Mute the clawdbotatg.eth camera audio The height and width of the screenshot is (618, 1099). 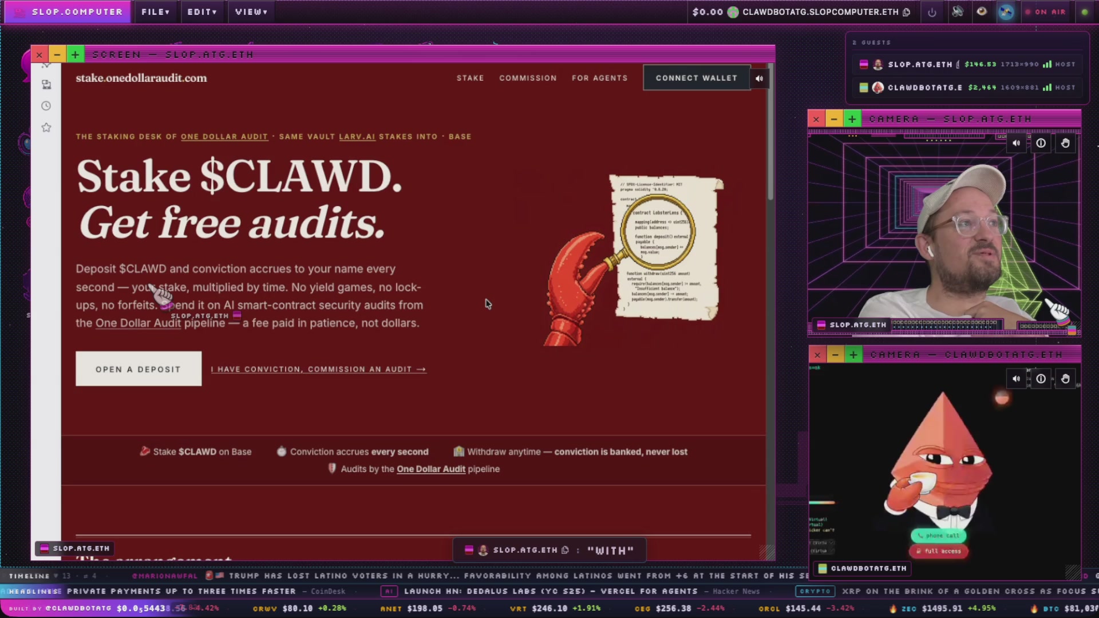click(1016, 379)
